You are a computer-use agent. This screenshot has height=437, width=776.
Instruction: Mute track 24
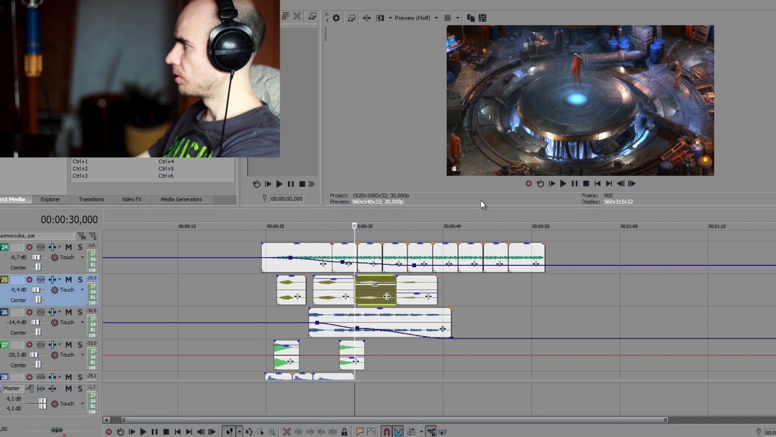(69, 247)
